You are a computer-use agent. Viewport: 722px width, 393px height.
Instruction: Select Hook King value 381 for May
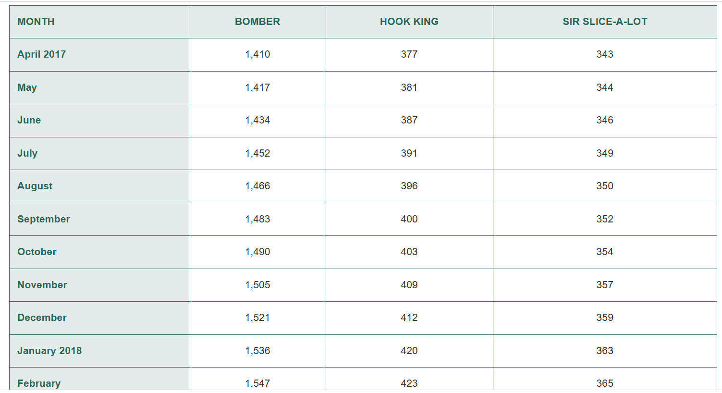[409, 87]
